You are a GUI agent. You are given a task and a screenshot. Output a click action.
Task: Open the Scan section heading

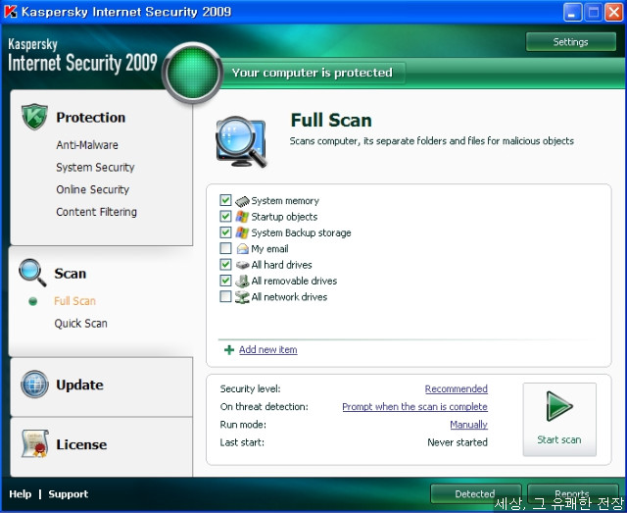tap(71, 274)
